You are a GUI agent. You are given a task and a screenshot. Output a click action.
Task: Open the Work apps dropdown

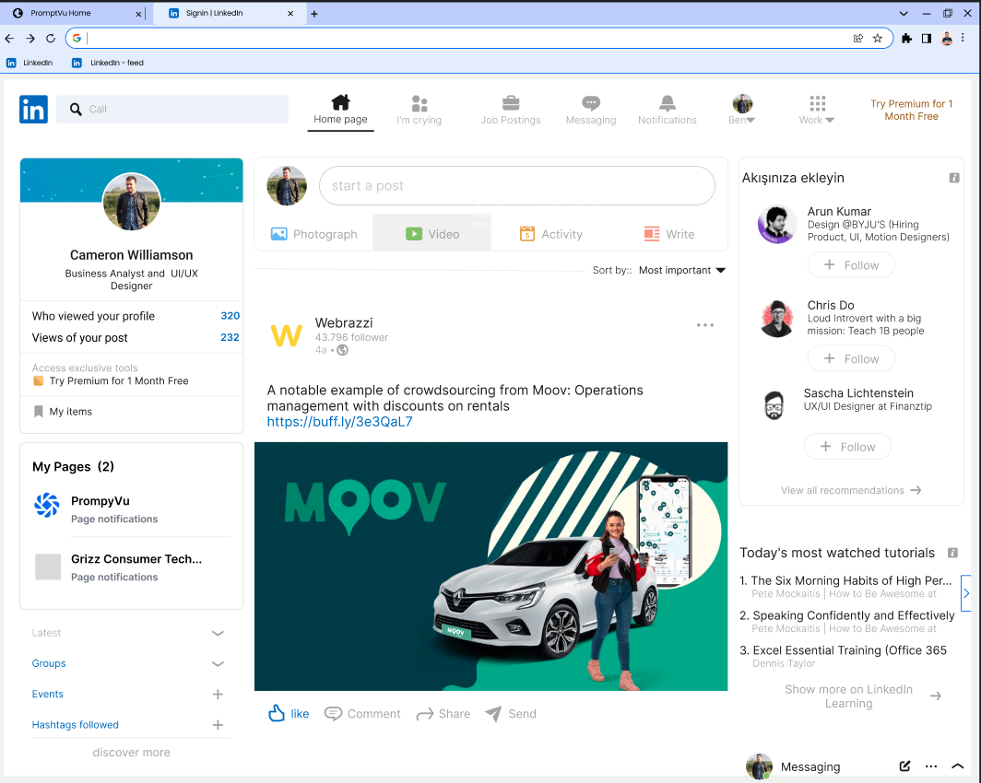817,110
